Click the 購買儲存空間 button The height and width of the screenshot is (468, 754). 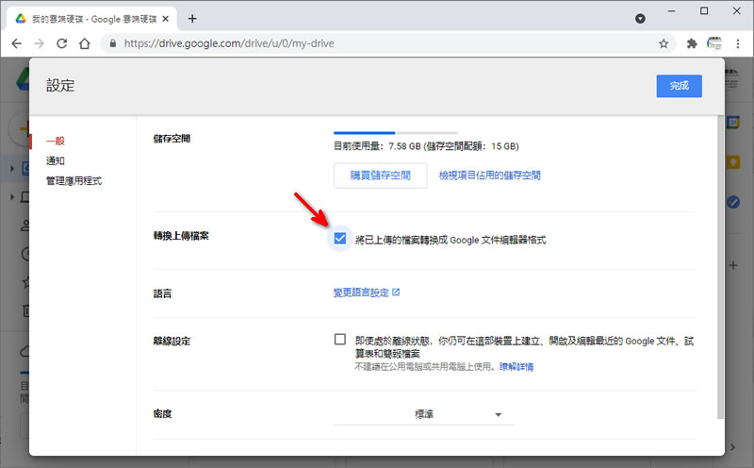coord(380,175)
